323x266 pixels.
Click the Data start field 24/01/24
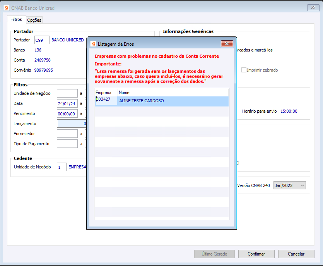[x=67, y=103]
